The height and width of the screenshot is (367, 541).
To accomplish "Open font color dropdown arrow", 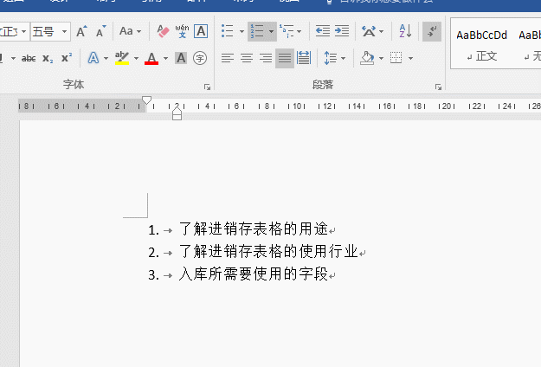I will point(165,58).
